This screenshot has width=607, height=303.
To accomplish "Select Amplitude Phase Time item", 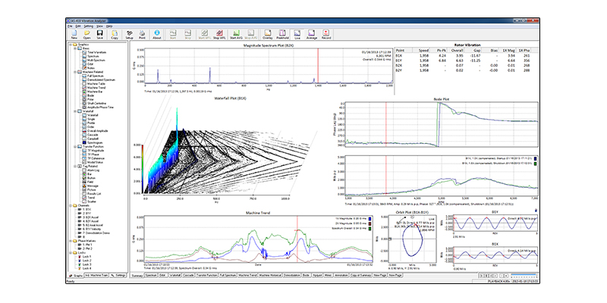I will pos(100,107).
